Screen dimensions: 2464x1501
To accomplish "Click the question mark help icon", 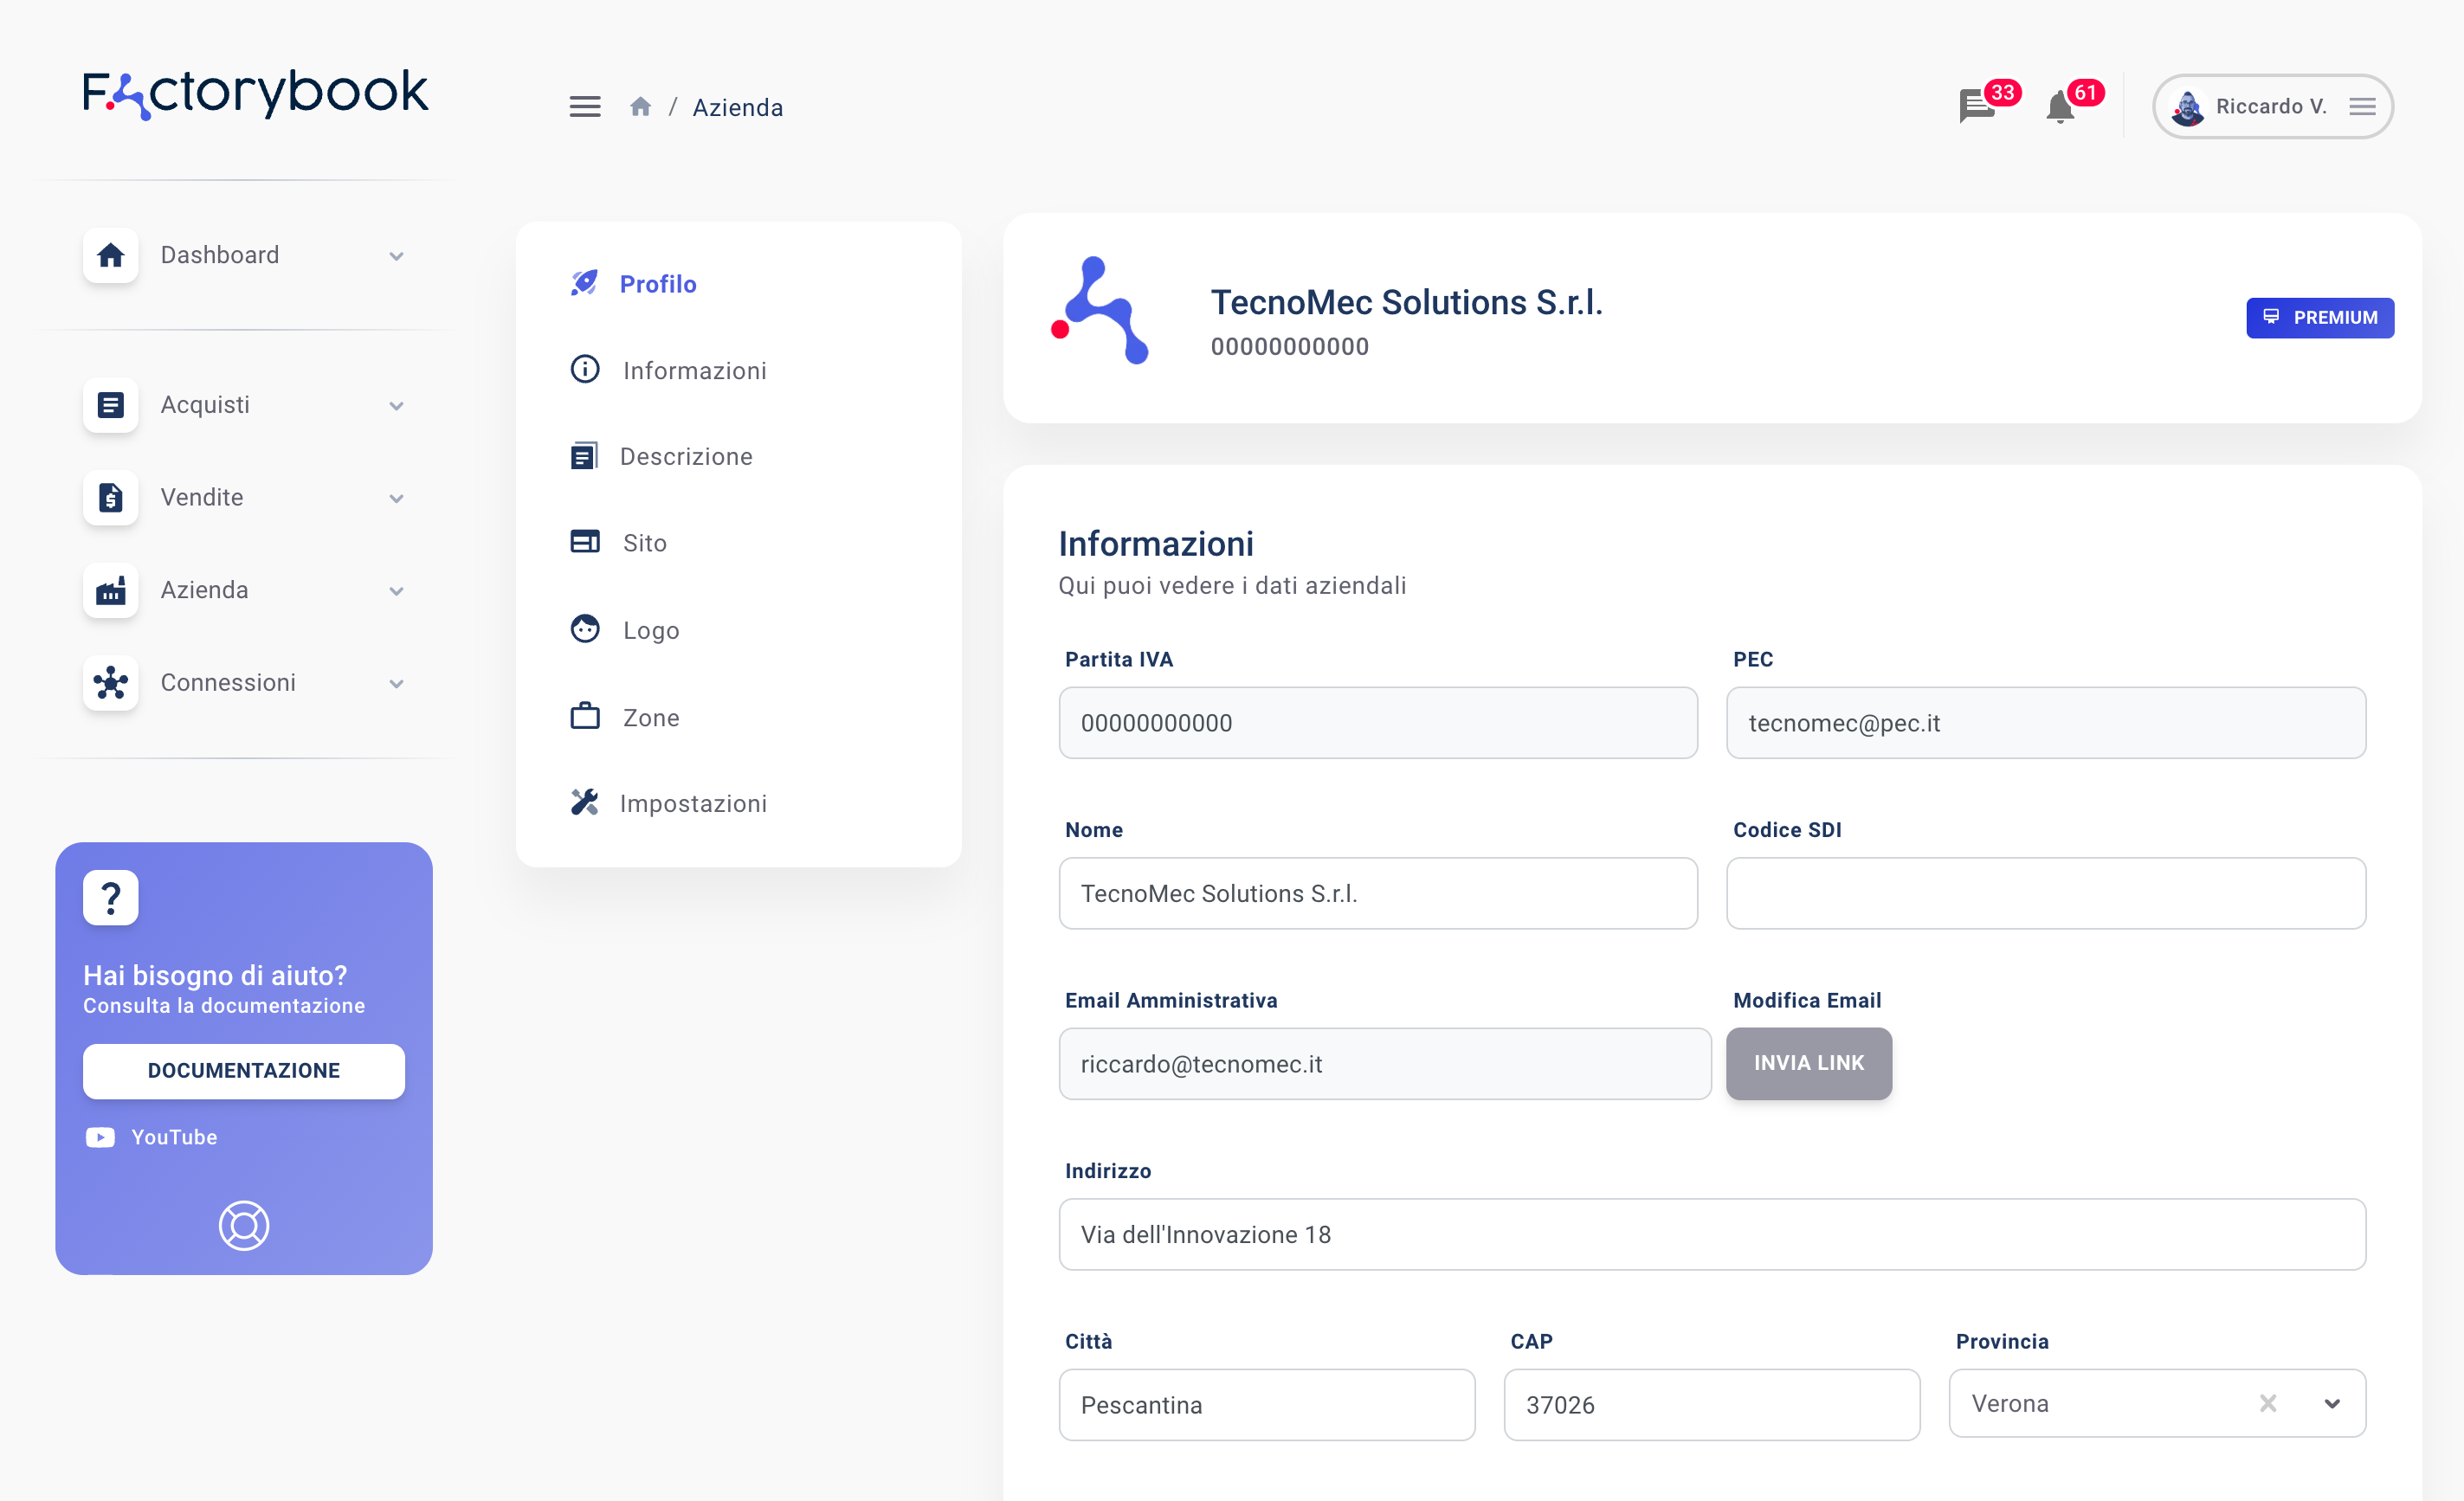I will click(111, 898).
